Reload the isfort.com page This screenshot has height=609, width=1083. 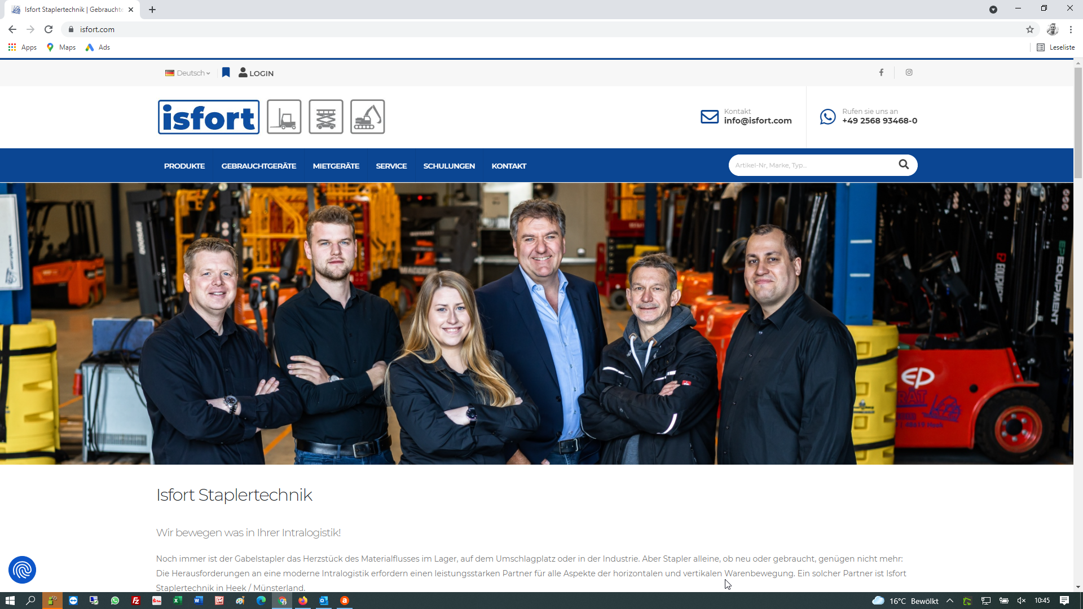(49, 29)
